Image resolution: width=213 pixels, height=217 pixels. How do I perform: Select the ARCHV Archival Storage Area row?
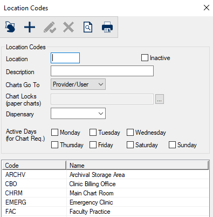[106, 175]
